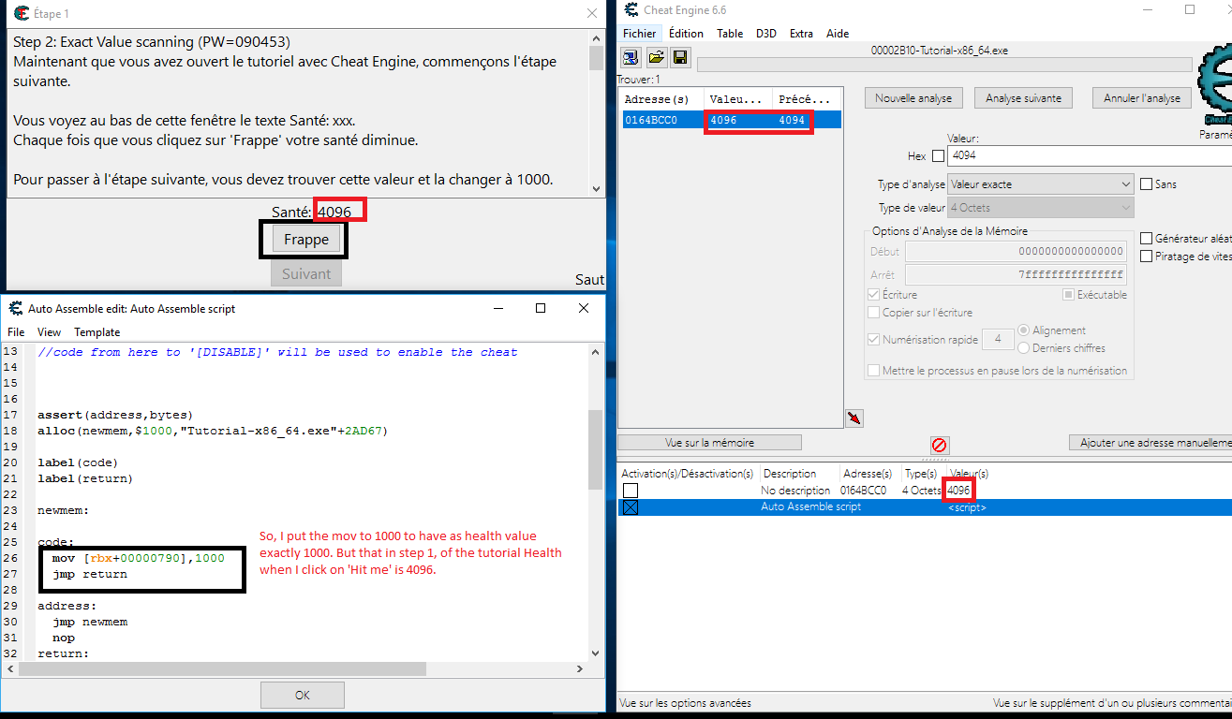Image resolution: width=1232 pixels, height=719 pixels.
Task: Click the floppy disk save icon
Action: click(x=680, y=58)
